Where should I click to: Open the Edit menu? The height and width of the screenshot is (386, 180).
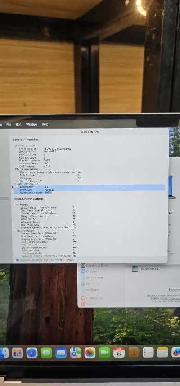19,125
